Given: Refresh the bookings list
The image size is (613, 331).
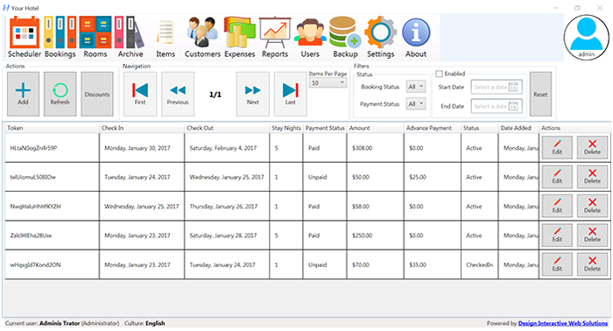Looking at the screenshot, I should click(60, 94).
